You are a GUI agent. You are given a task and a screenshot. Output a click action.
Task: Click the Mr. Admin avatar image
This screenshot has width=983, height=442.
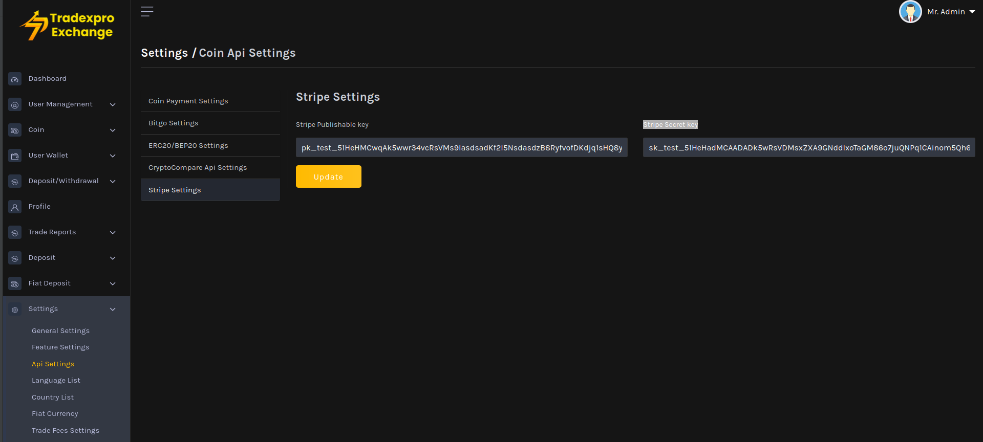pos(910,12)
